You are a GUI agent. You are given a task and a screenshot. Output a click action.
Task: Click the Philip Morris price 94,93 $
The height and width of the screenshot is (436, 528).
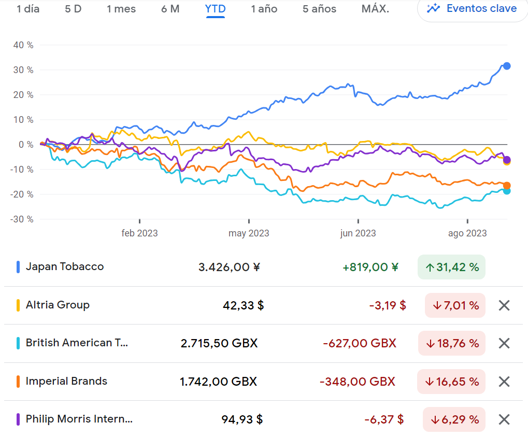242,419
